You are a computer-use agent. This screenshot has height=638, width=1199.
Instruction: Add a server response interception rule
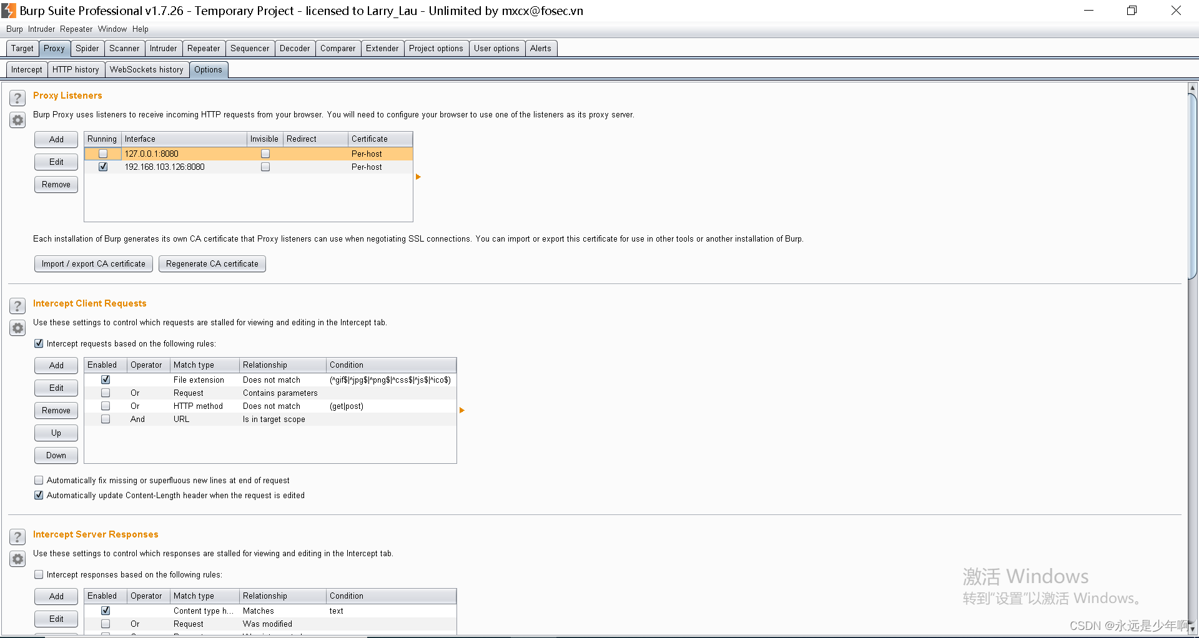click(56, 596)
